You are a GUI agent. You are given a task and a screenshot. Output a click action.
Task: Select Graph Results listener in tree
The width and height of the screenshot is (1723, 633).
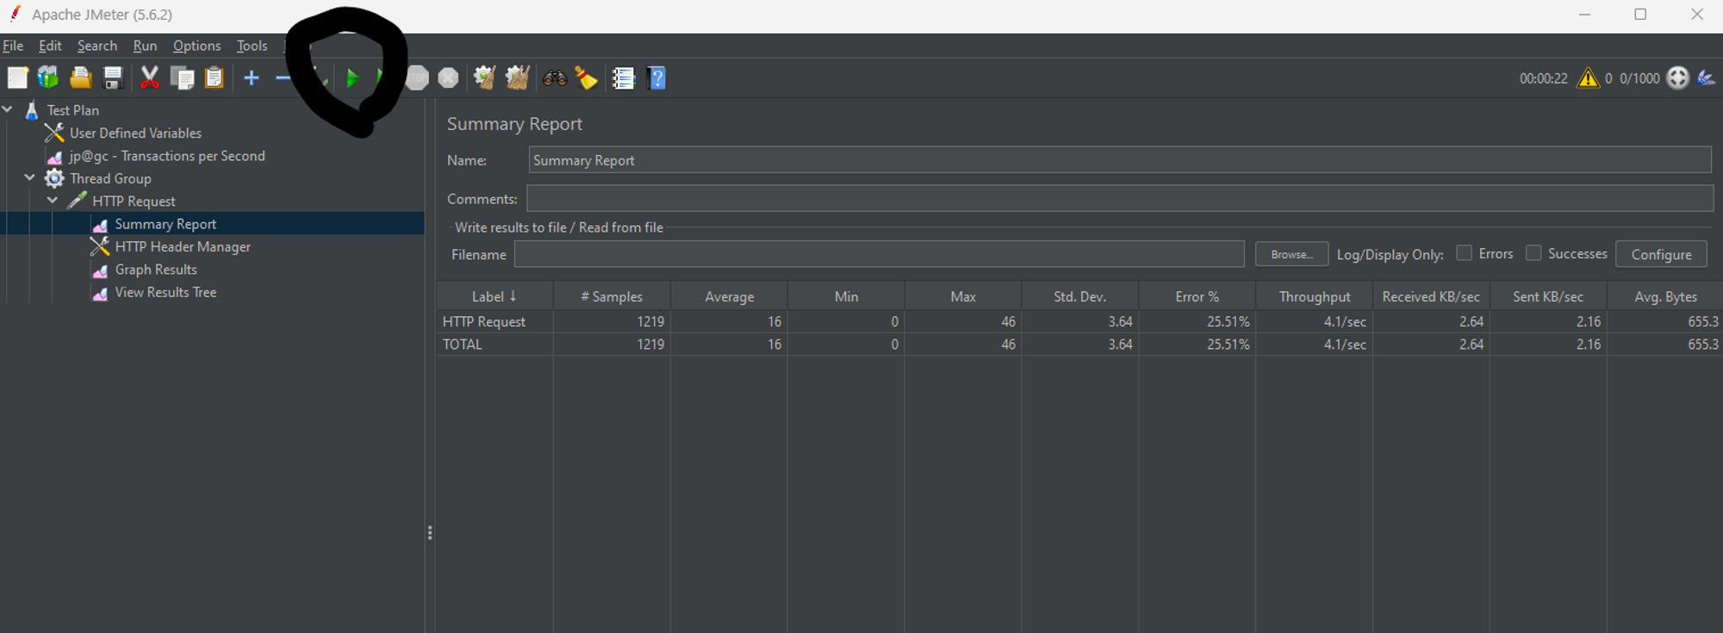156,270
